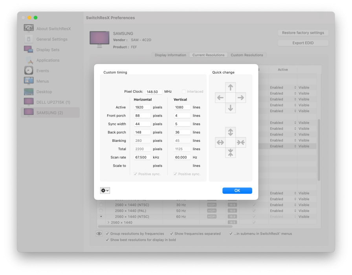Click the vertical scrollbar of the resolution list
This screenshot has width=352, height=275.
click(x=319, y=150)
